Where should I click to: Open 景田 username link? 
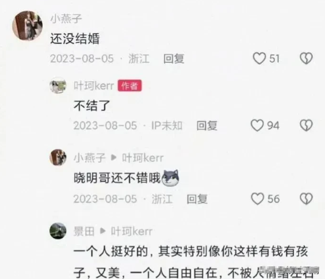click(x=84, y=231)
